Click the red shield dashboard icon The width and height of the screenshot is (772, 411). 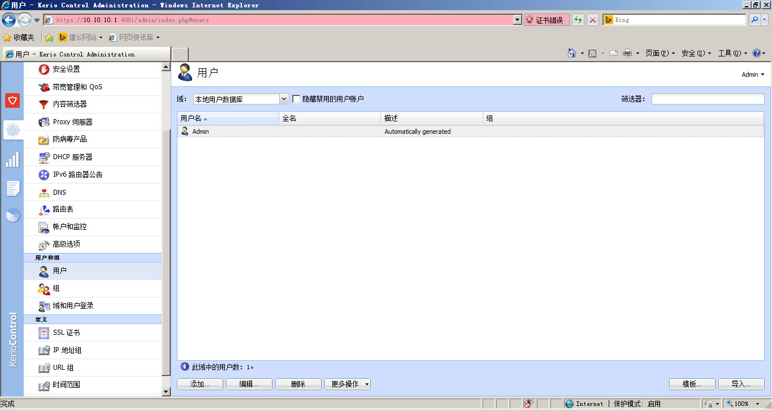click(x=12, y=100)
